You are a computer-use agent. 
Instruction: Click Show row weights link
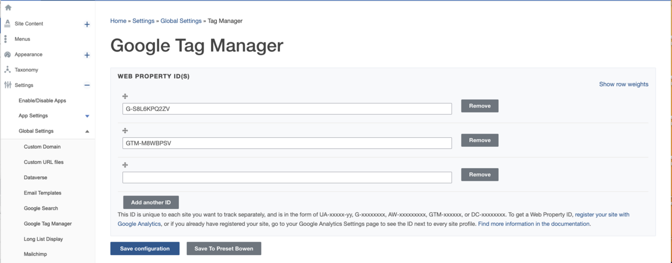pyautogui.click(x=623, y=84)
